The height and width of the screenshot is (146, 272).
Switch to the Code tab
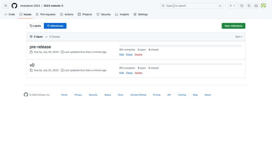(10, 14)
